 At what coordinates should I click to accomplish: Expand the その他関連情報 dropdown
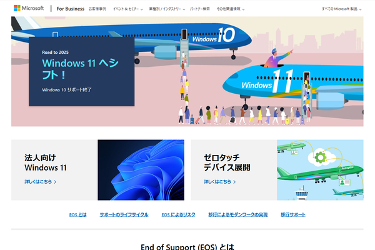[x=231, y=9]
